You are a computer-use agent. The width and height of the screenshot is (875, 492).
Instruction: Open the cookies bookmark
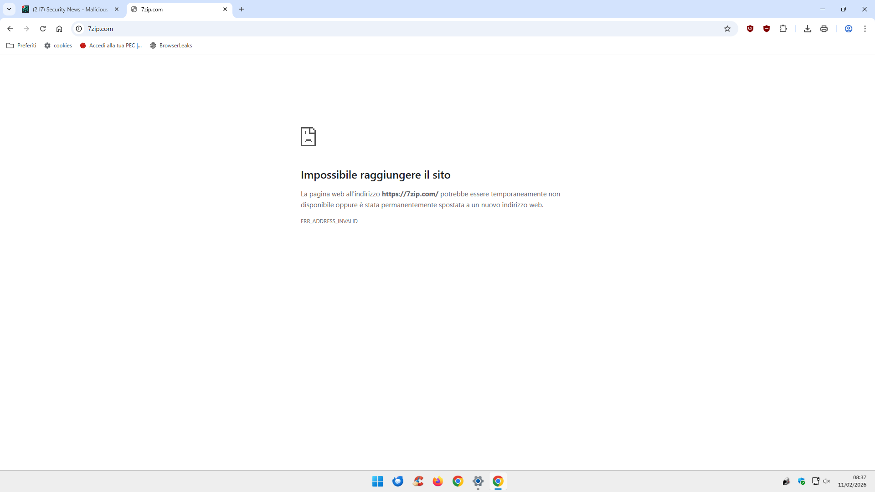(58, 46)
